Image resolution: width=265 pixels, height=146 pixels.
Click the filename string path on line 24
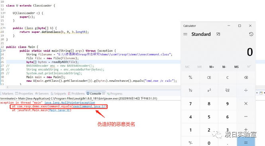pos(114,55)
